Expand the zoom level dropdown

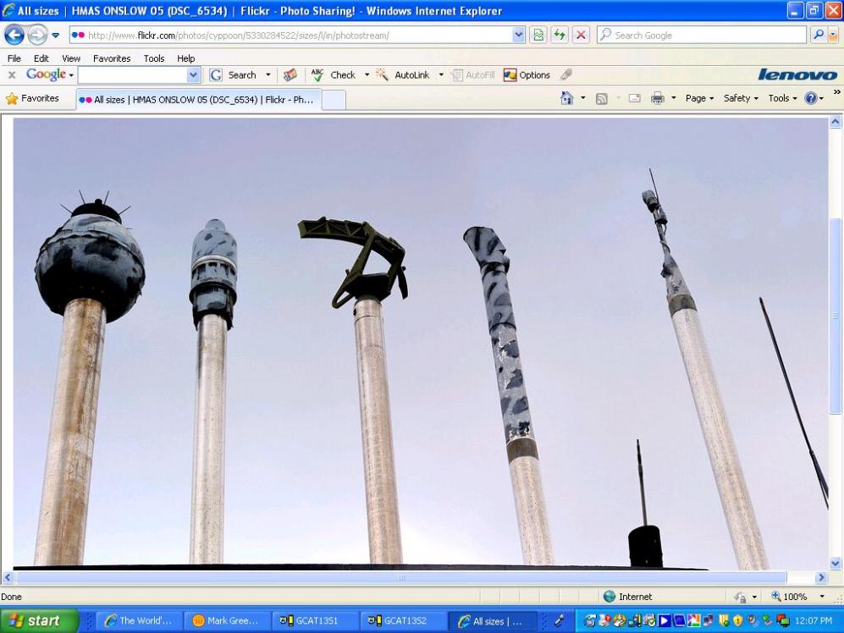pyautogui.click(x=821, y=597)
